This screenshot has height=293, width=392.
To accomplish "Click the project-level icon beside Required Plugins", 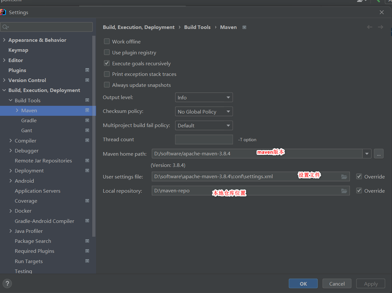I will tap(87, 251).
